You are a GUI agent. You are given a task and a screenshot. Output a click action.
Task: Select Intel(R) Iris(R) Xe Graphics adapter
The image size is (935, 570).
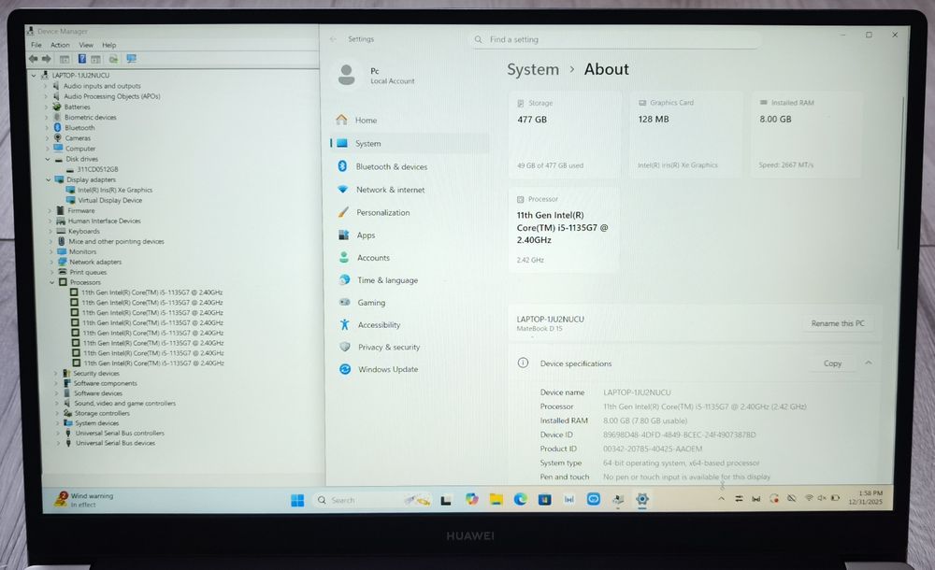[114, 191]
